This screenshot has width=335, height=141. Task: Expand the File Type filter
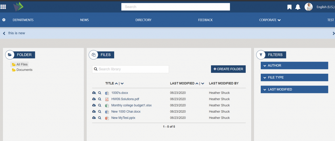pyautogui.click(x=294, y=78)
